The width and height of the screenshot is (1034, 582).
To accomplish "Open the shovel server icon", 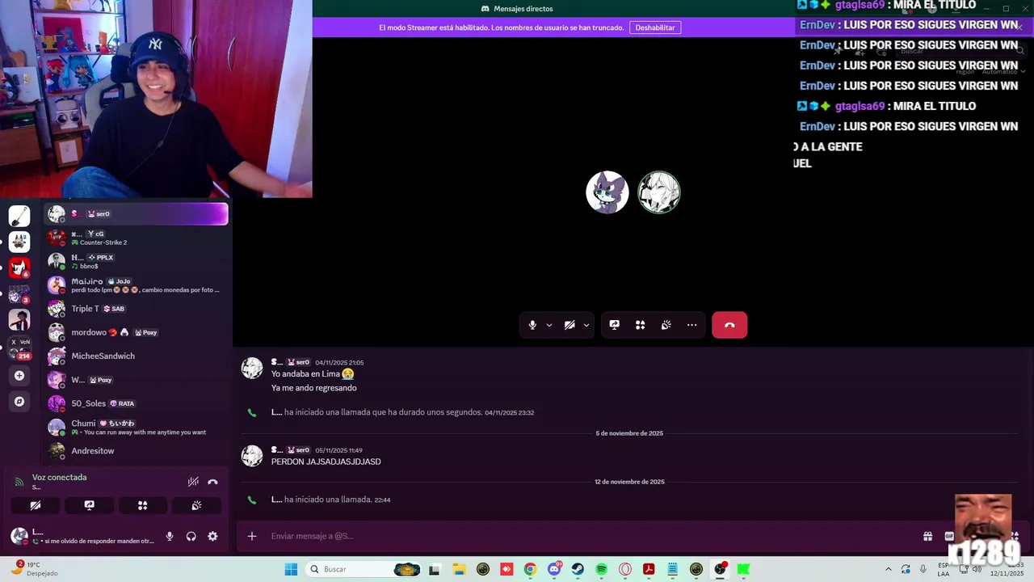I will pyautogui.click(x=19, y=216).
